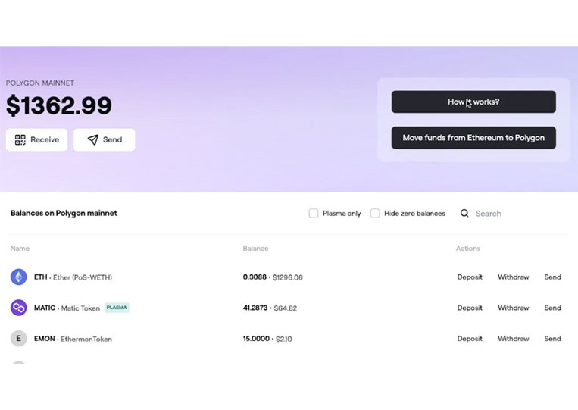The width and height of the screenshot is (578, 410).
Task: Open Deposit for the EMON token
Action: click(470, 339)
